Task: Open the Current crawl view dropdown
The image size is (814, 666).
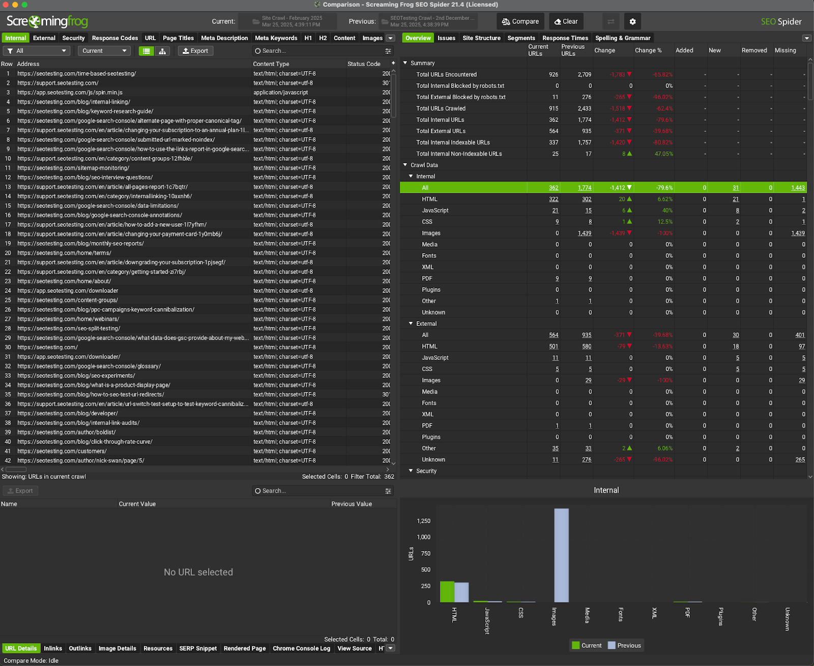Action: (x=104, y=51)
